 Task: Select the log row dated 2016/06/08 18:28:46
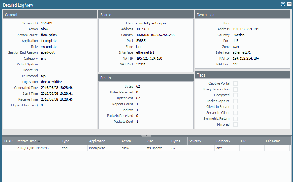pos(33,148)
